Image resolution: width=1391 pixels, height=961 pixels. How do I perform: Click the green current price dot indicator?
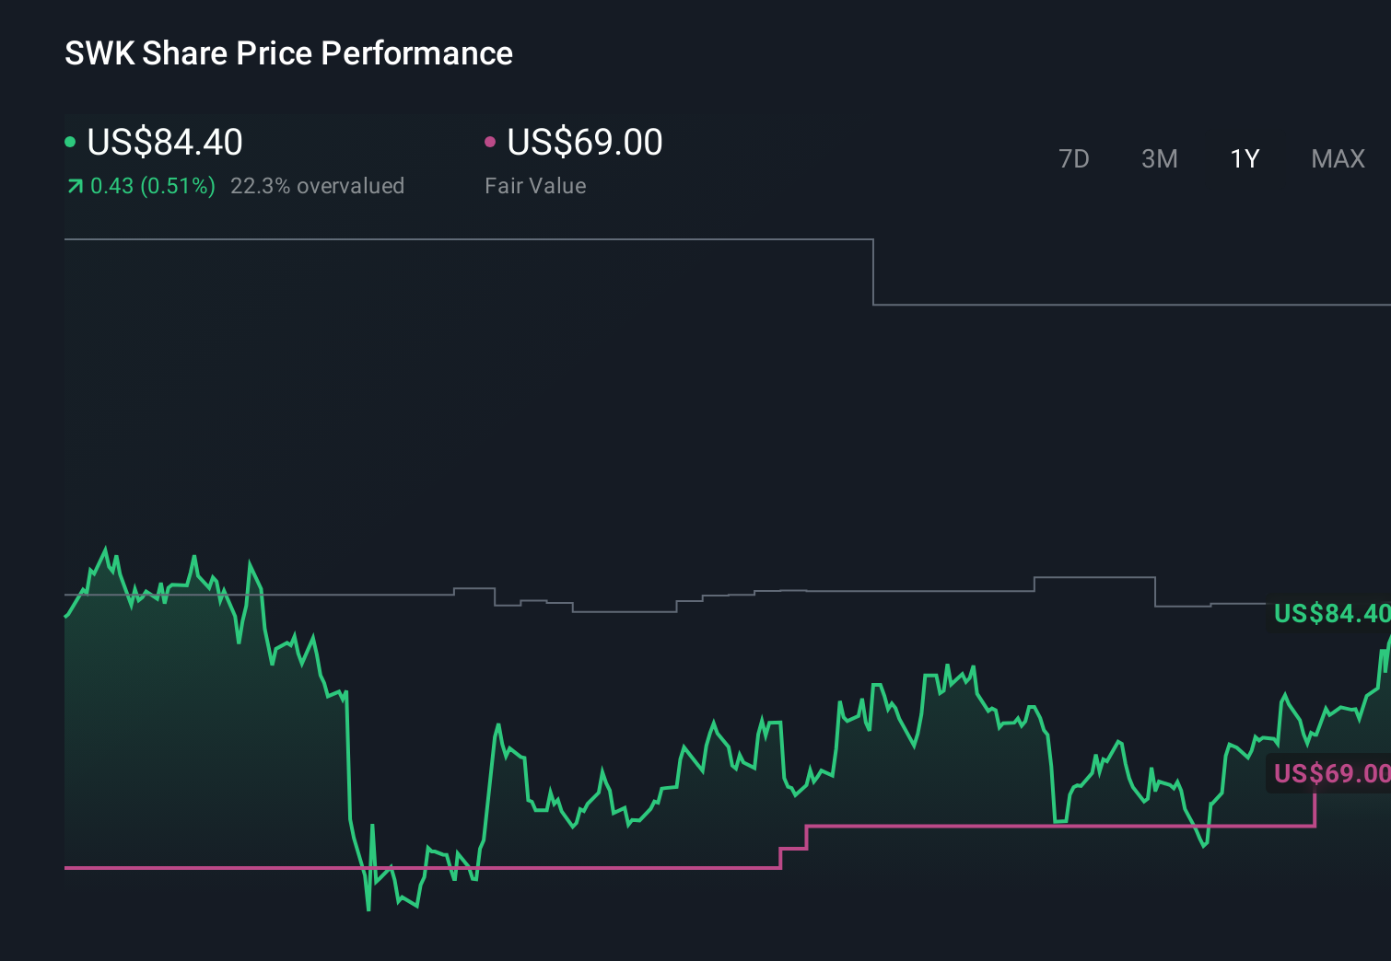(70, 140)
